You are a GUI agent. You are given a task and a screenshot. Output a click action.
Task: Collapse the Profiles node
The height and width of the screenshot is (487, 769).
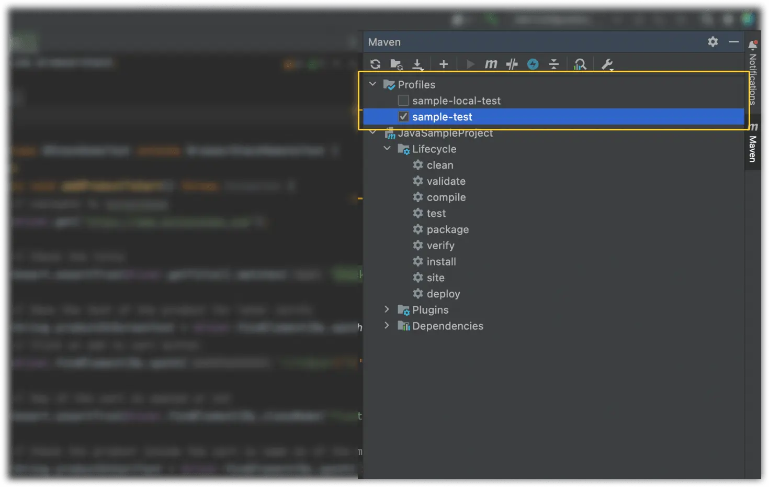372,84
